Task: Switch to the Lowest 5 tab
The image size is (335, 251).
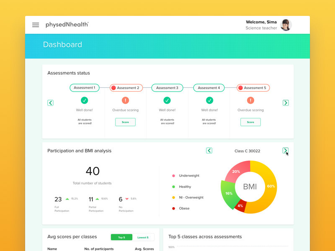Action: [142, 237]
